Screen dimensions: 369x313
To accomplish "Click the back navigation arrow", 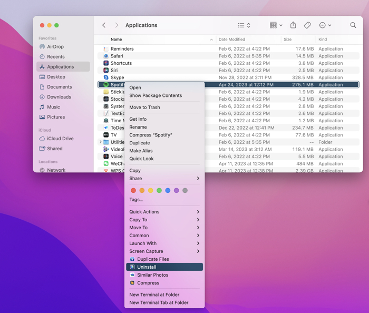I will pyautogui.click(x=104, y=25).
